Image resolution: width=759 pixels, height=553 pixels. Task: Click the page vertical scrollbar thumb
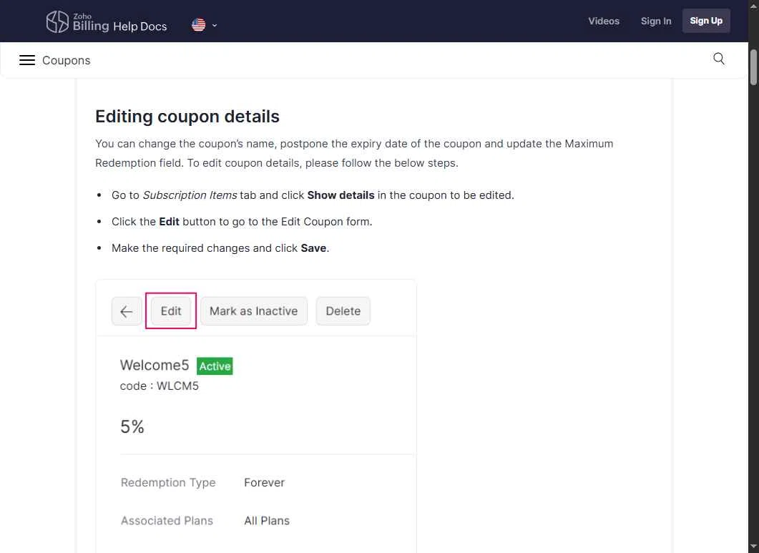(x=754, y=67)
